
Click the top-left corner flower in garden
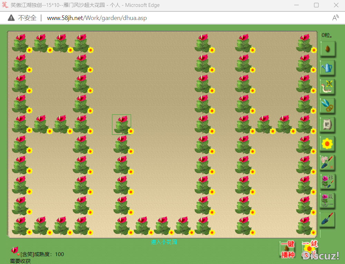coord(20,43)
